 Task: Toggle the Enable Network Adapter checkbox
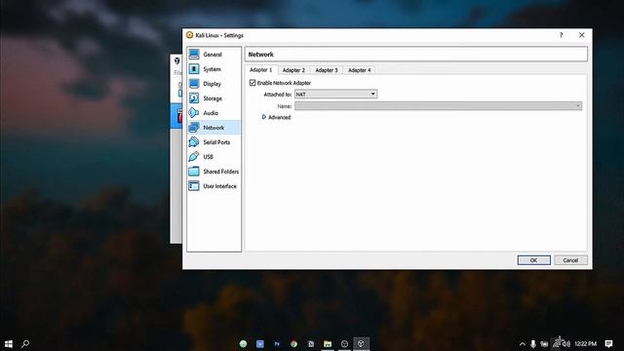(x=253, y=83)
